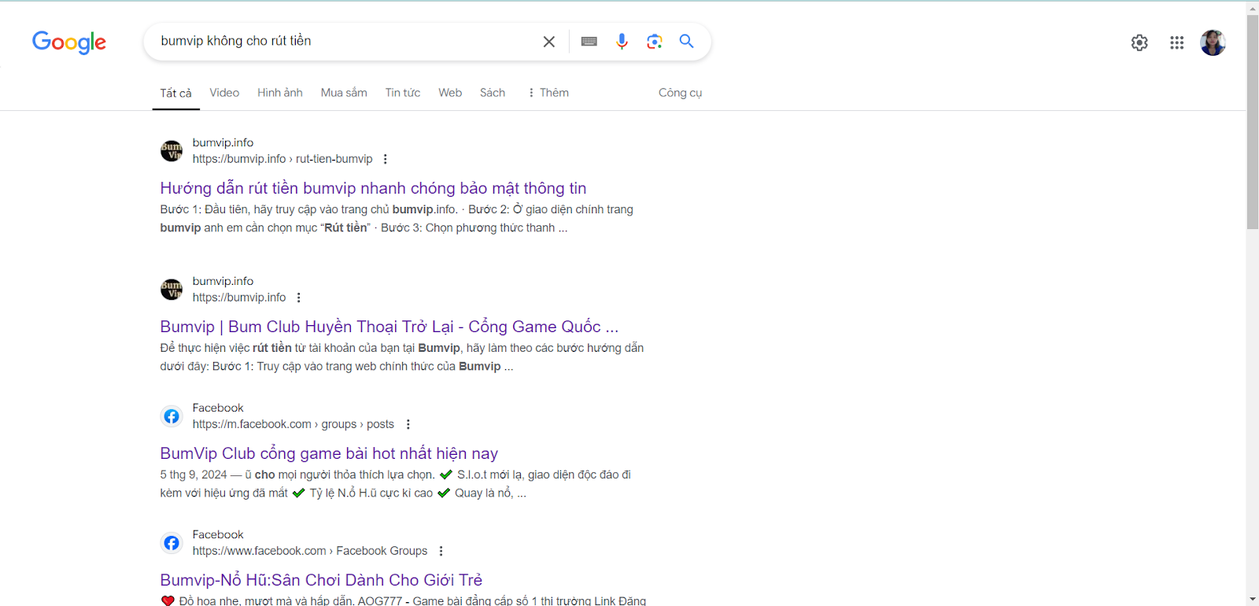
Task: Click snippet text 'Để thực hiện việc rút tiền'
Action: 226,348
